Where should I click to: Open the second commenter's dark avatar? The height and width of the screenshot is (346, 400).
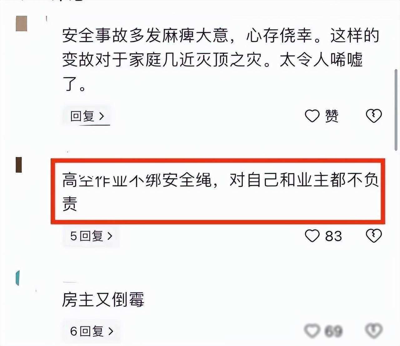tap(19, 165)
